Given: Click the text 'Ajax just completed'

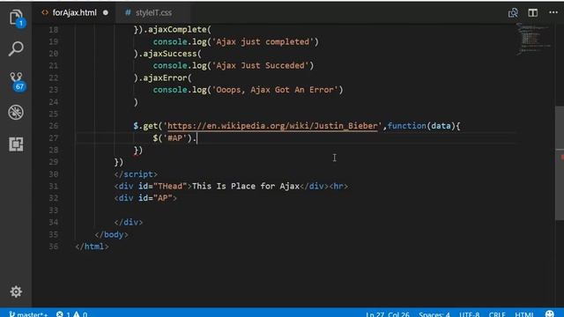Looking at the screenshot, I should coord(263,41).
